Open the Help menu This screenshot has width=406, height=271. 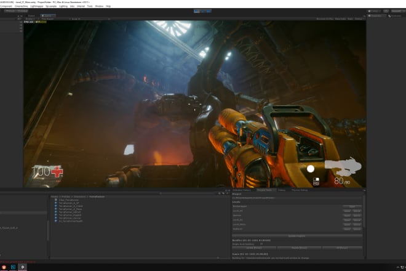(x=108, y=6)
